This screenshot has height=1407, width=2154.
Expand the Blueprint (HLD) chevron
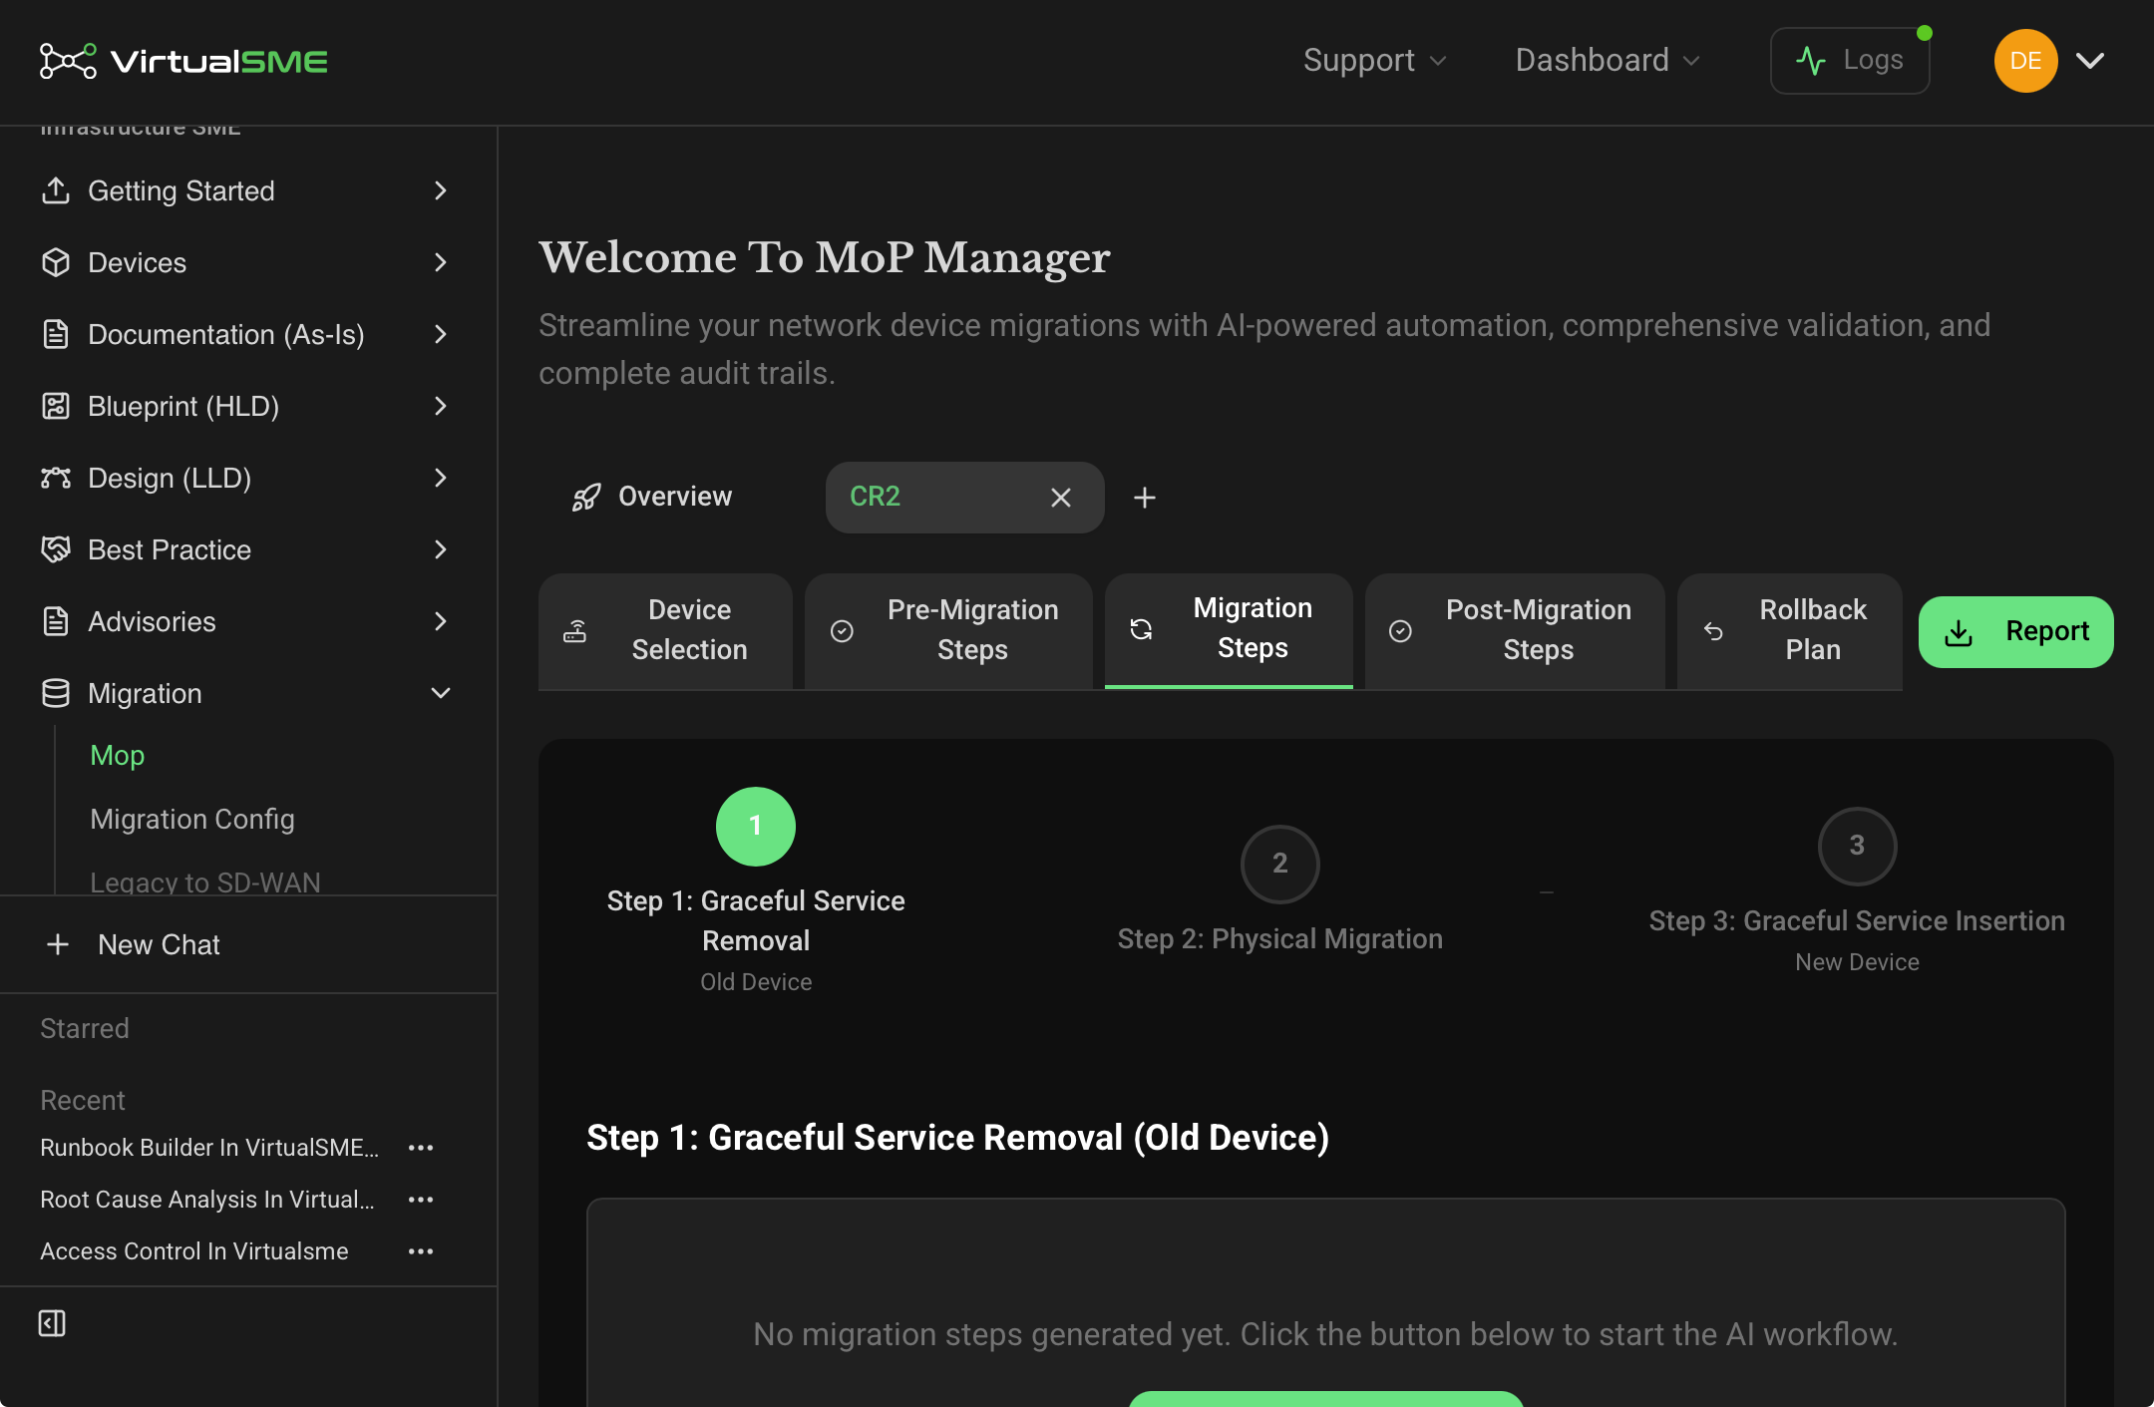point(441,406)
